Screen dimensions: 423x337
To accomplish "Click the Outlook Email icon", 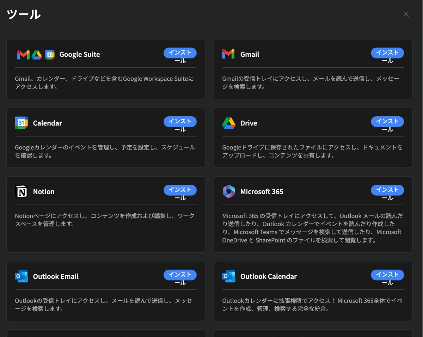I will pos(21,276).
